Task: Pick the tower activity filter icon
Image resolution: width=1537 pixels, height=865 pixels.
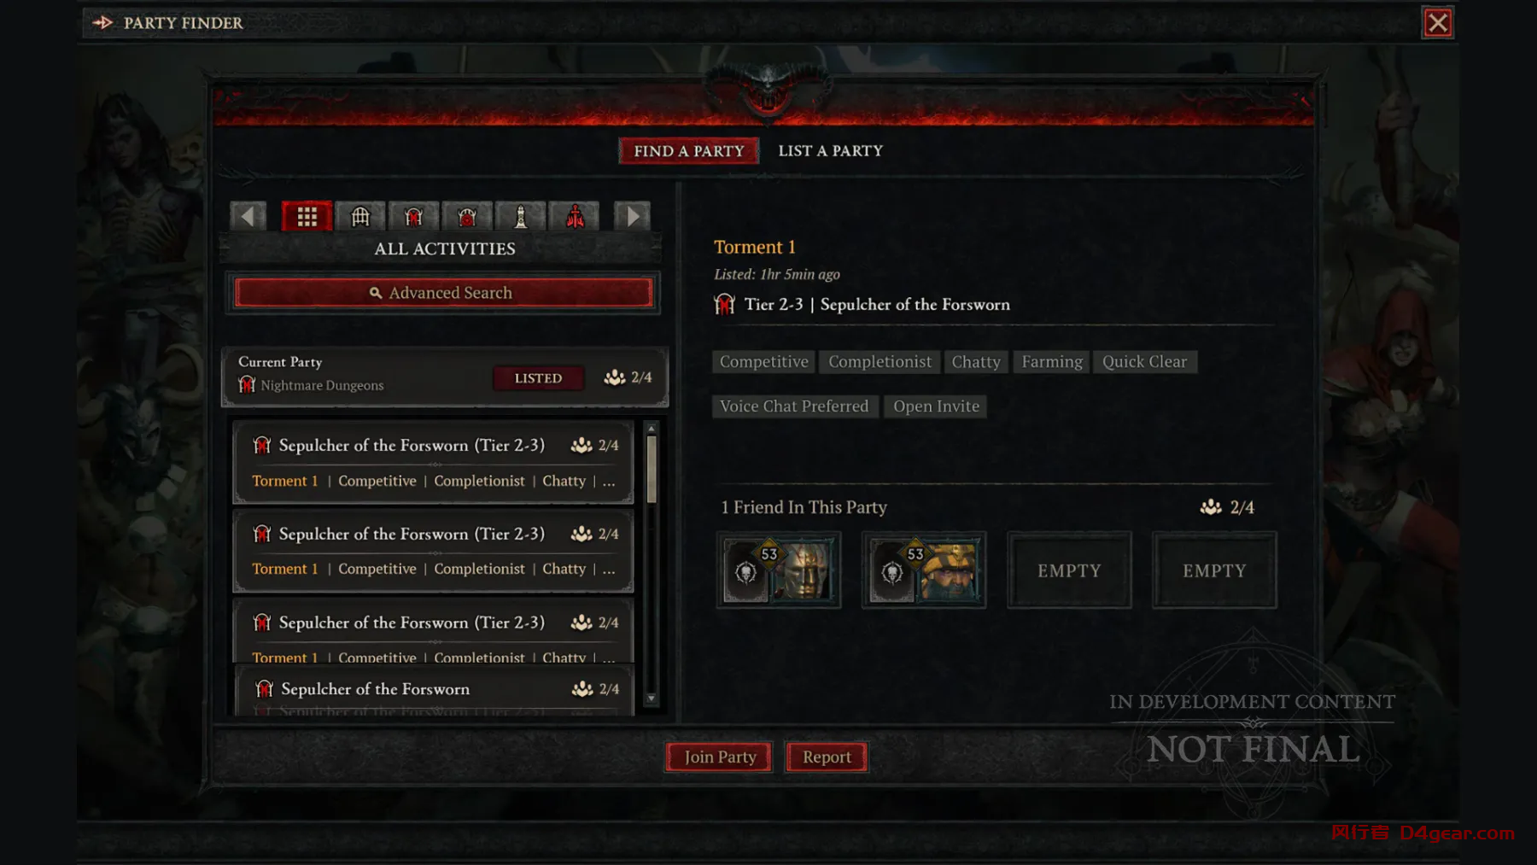Action: 521,216
